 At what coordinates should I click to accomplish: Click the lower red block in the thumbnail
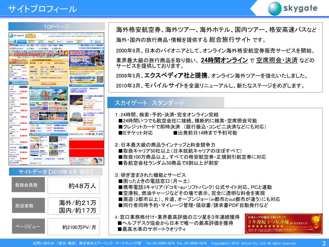coord(86,153)
